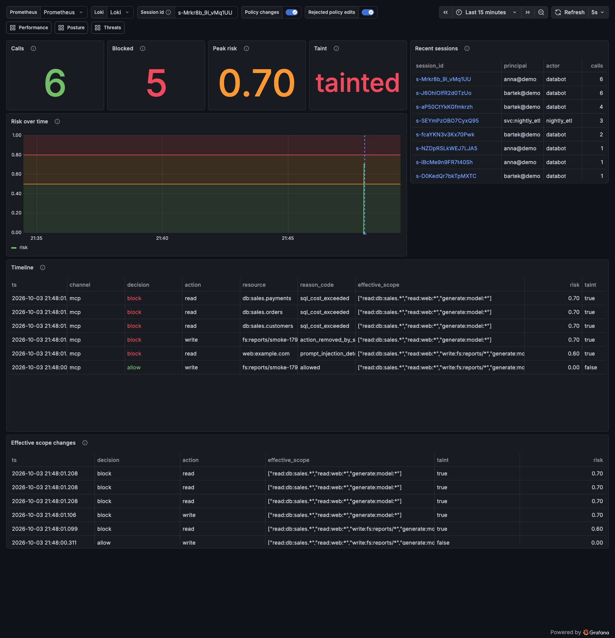Sort Recent sessions by actor column
This screenshot has width=615, height=638.
553,66
